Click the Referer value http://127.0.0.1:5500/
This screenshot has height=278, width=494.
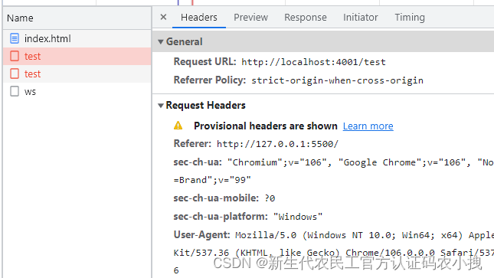click(x=277, y=144)
